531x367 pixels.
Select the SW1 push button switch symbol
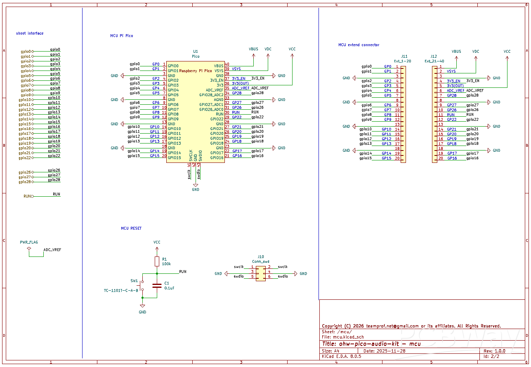pyautogui.click(x=142, y=285)
